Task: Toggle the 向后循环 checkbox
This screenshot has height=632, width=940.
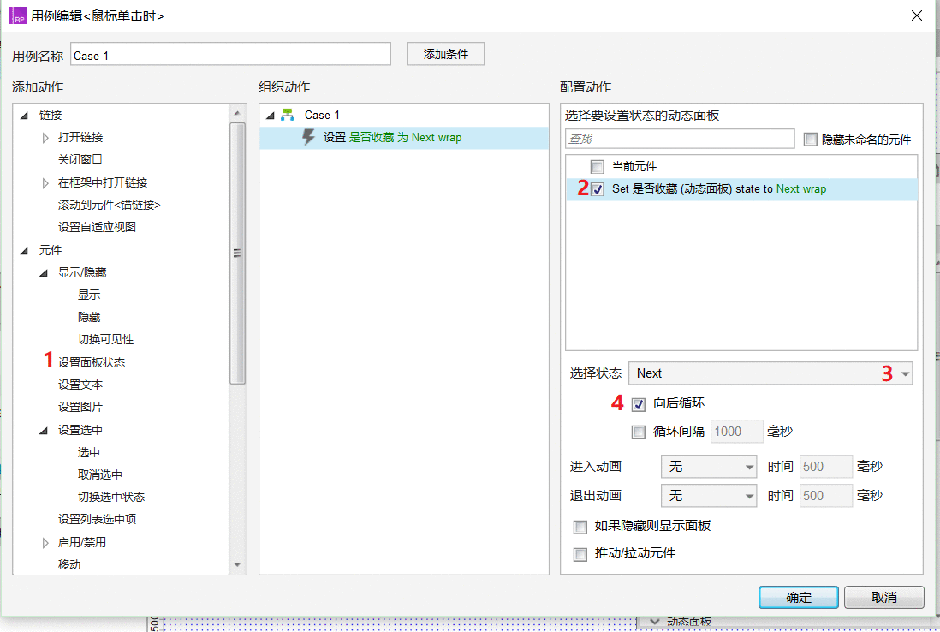Action: coord(639,404)
